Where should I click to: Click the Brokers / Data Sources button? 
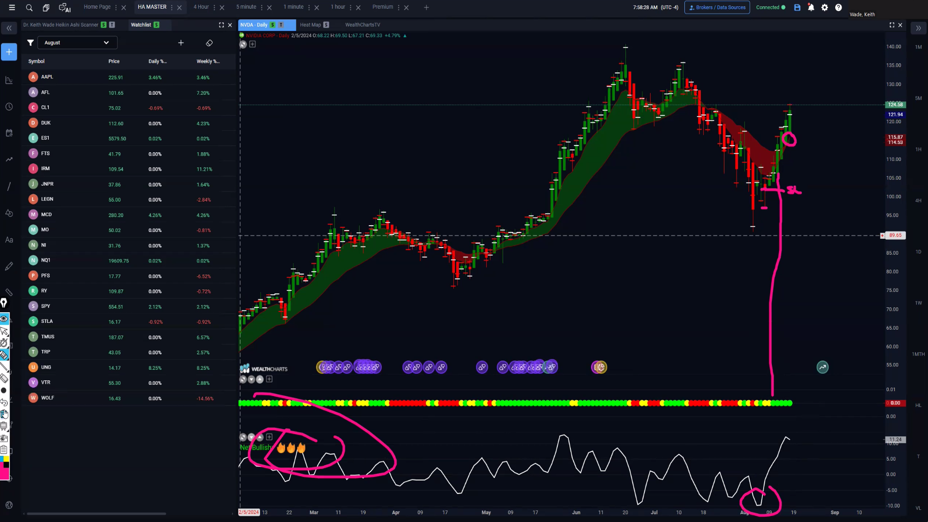717,7
